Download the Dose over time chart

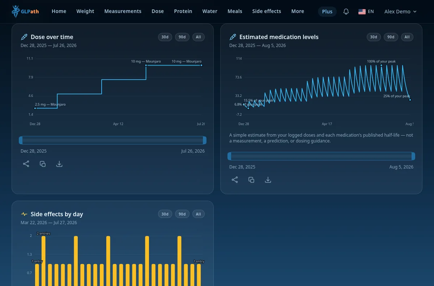[59, 164]
